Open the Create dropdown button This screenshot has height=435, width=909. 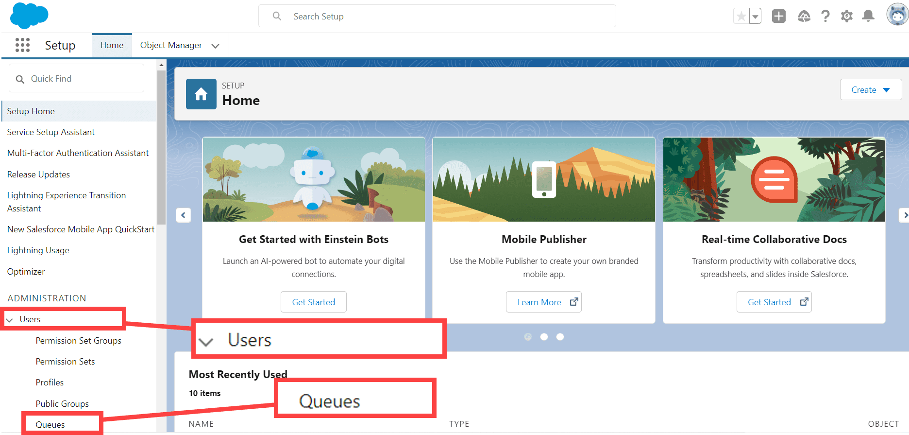click(x=871, y=90)
